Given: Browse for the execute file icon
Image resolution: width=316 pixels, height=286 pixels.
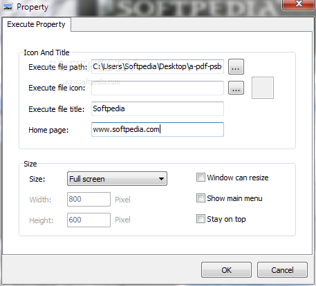Looking at the screenshot, I should 236,88.
